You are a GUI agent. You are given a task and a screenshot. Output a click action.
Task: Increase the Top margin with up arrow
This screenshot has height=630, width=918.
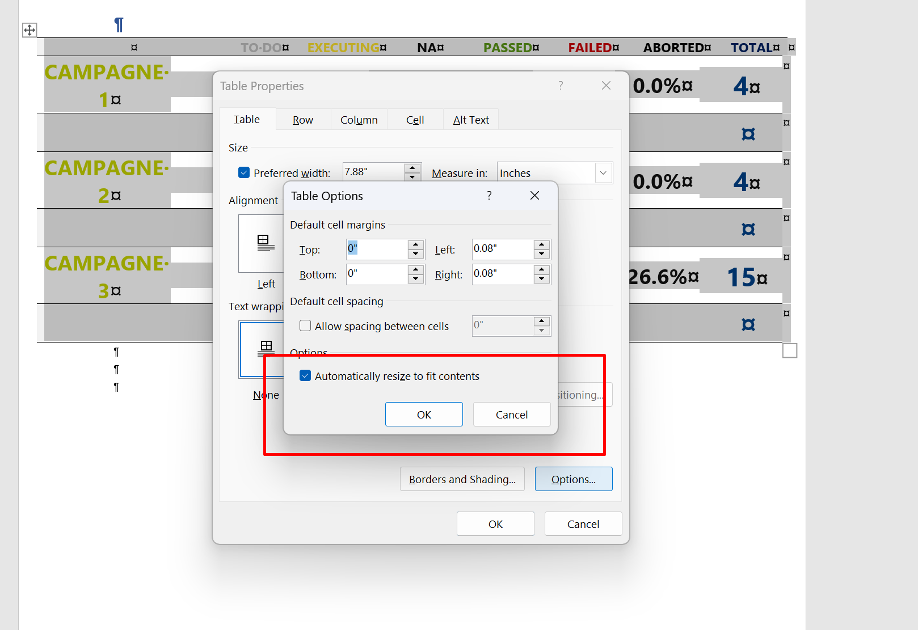tap(416, 244)
